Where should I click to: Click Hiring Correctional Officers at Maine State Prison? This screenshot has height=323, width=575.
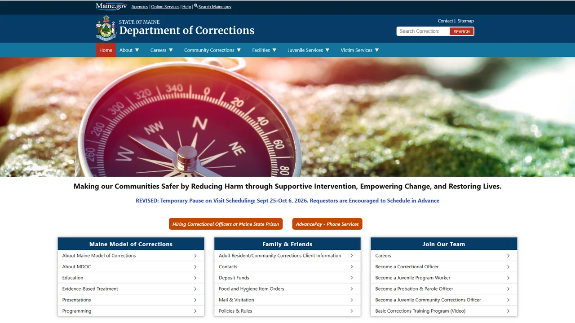tap(226, 224)
